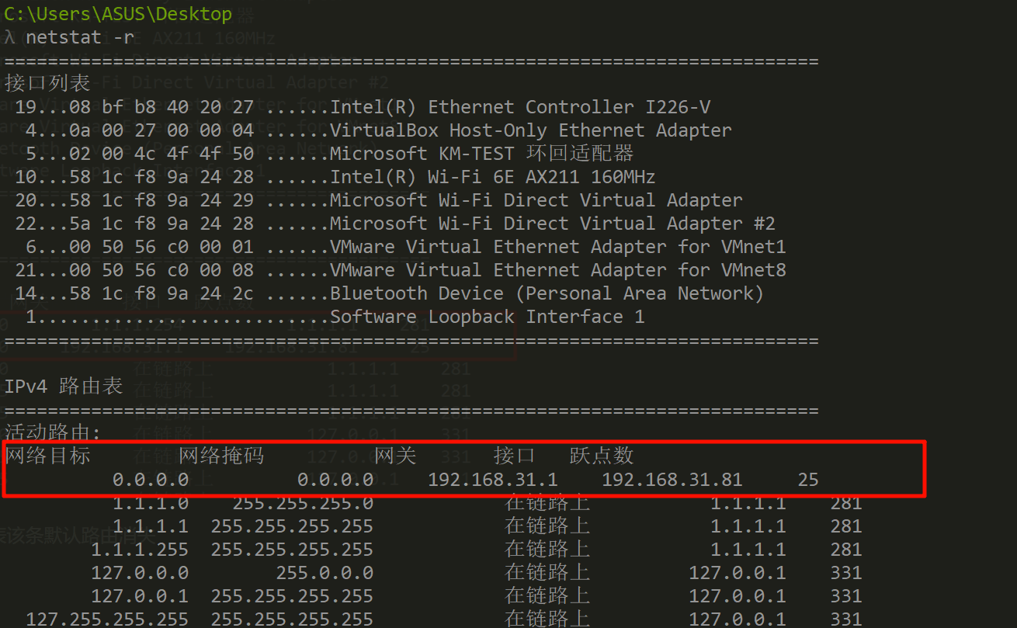1017x628 pixels.
Task: Click the 接口 column header
Action: (515, 456)
